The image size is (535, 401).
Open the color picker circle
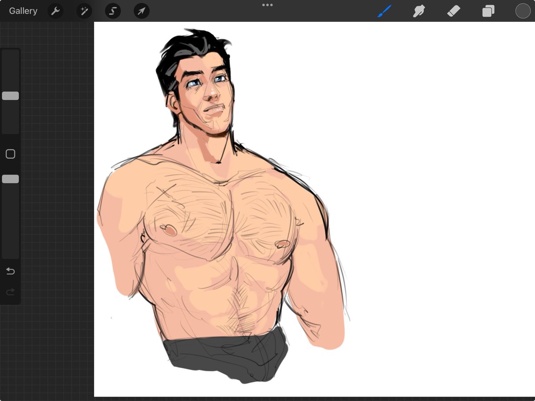(523, 11)
